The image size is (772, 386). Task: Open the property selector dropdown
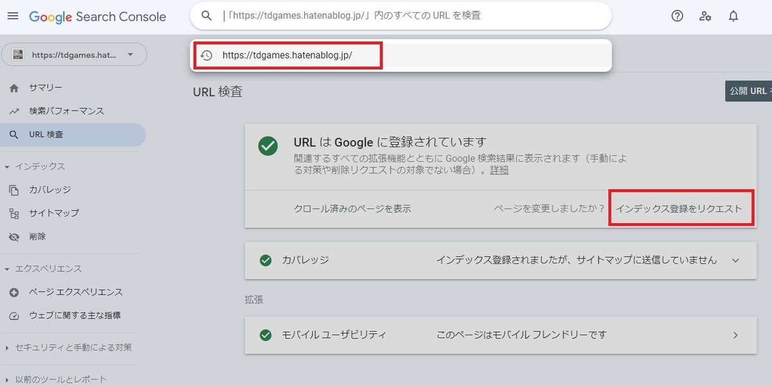(75, 55)
